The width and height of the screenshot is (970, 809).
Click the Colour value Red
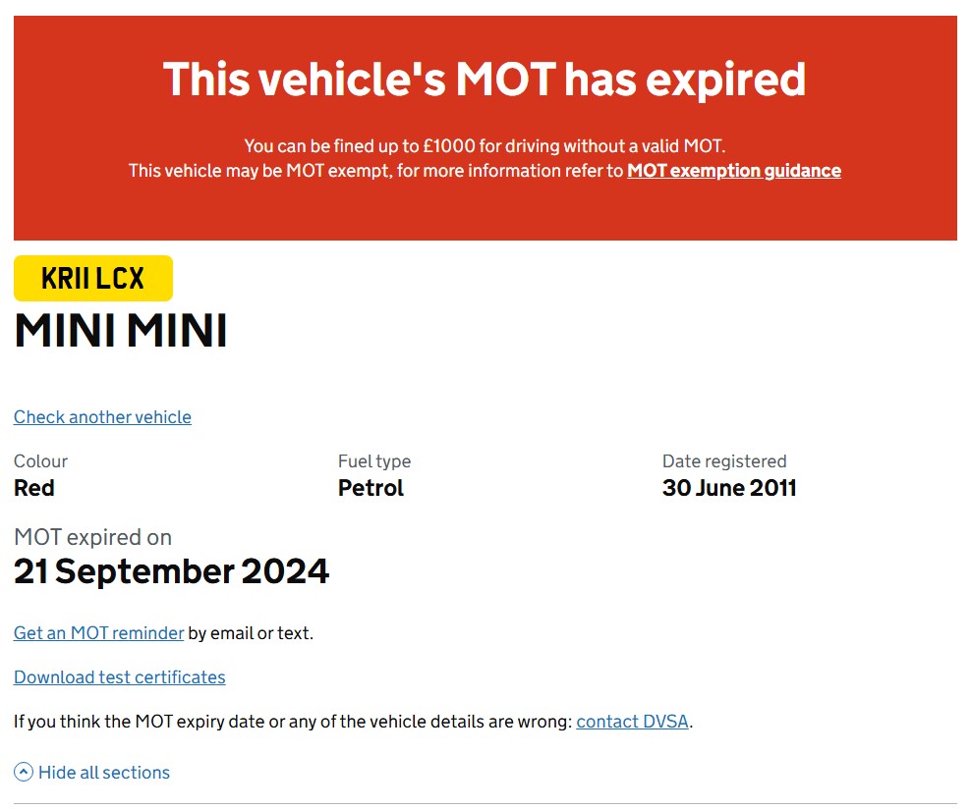tap(34, 488)
